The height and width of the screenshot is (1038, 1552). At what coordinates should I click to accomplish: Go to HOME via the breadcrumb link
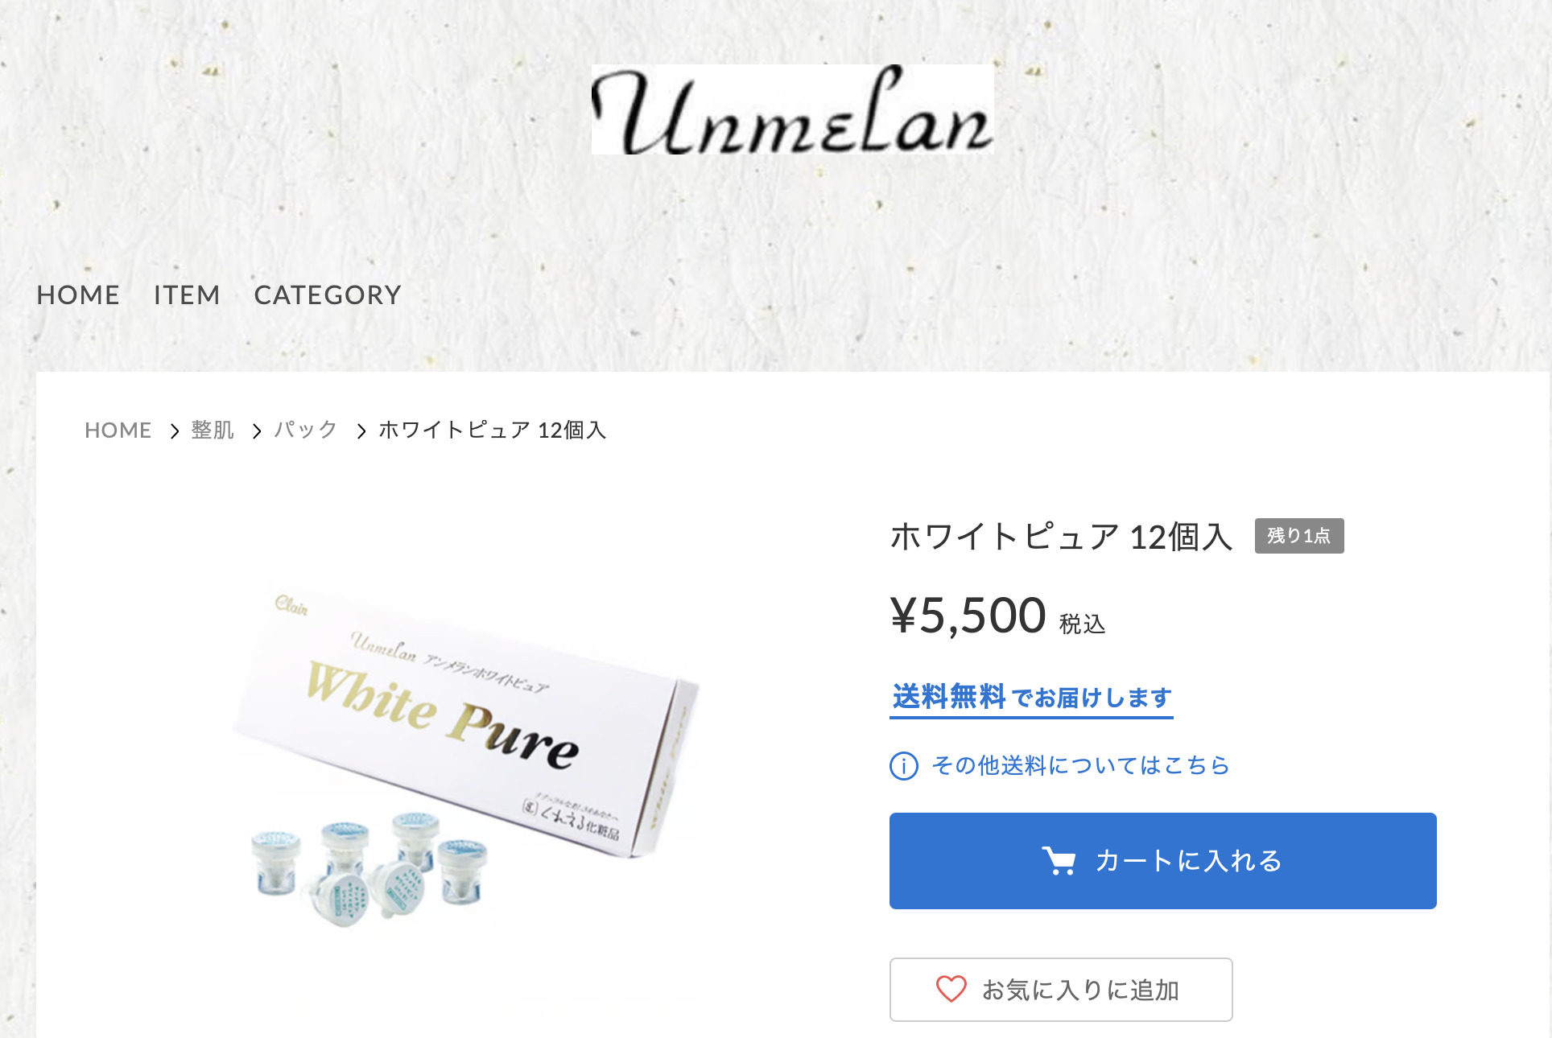pos(118,430)
